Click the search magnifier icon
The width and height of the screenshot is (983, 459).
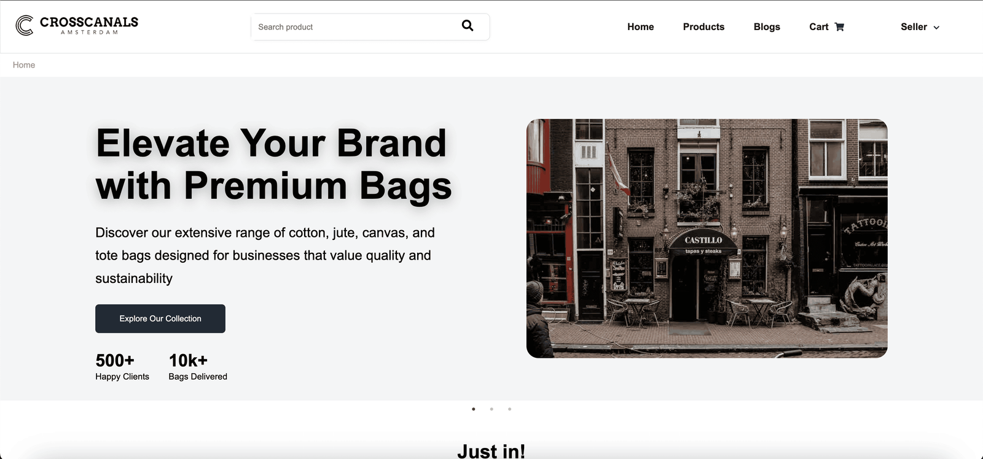coord(468,26)
